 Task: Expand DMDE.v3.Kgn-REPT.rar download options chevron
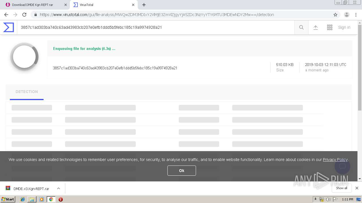(58, 188)
